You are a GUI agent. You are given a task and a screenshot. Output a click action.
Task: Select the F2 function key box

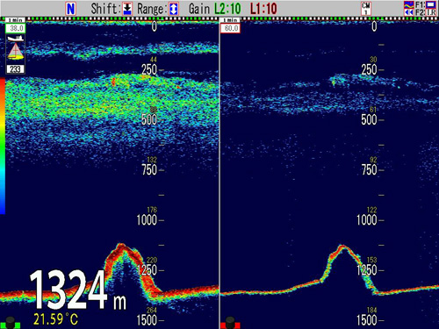point(431,12)
